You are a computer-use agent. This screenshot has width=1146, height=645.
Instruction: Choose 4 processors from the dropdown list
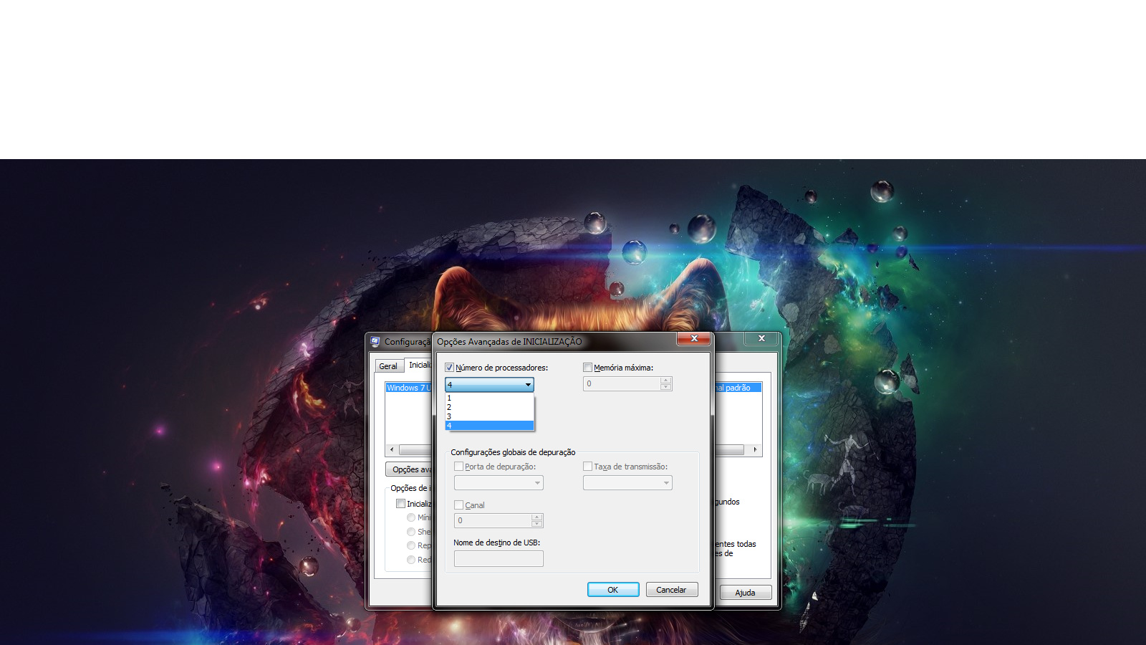pos(489,426)
